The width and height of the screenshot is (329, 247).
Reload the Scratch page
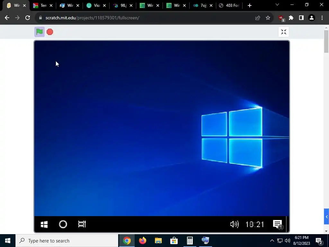[28, 18]
